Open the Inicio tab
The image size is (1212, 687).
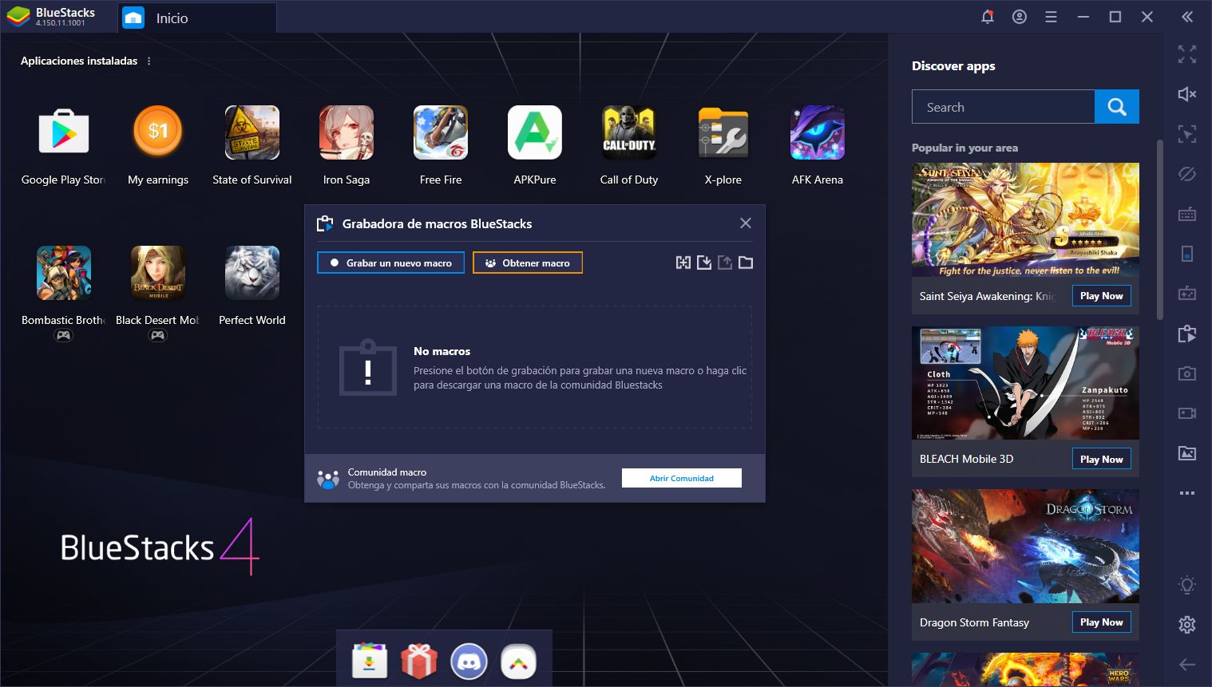point(197,18)
